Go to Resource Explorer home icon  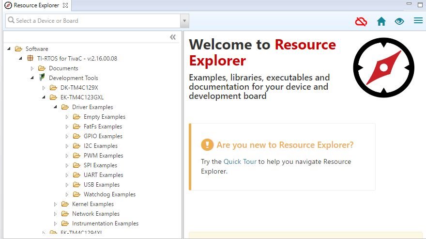coord(381,21)
